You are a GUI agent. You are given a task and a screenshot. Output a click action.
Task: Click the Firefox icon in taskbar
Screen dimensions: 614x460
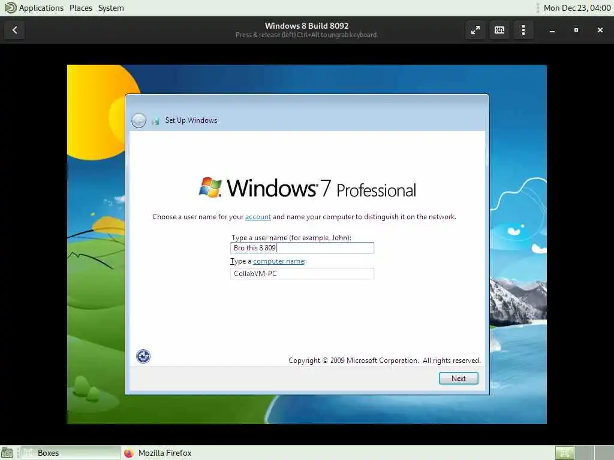point(129,453)
